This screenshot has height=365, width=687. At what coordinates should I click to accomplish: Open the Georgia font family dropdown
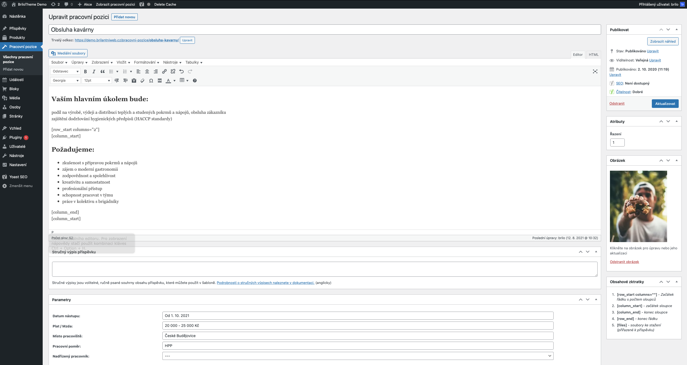coord(65,81)
